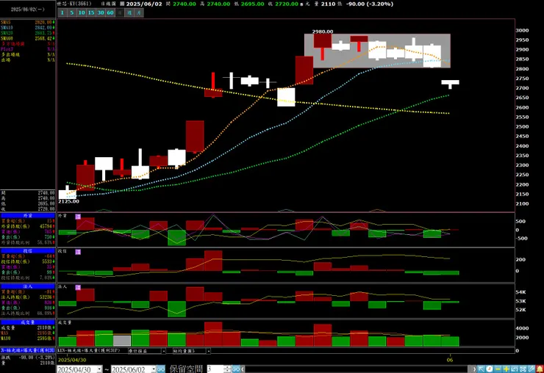The height and width of the screenshot is (373, 544).
Task: Click the investment trust blue panel header
Action: pyautogui.click(x=28, y=250)
